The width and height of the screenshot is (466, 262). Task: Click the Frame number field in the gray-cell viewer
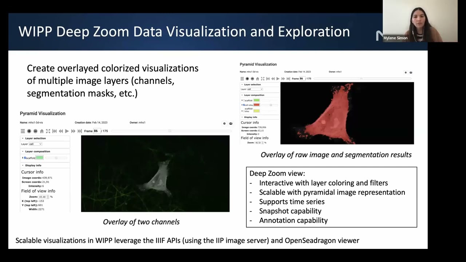point(96,131)
